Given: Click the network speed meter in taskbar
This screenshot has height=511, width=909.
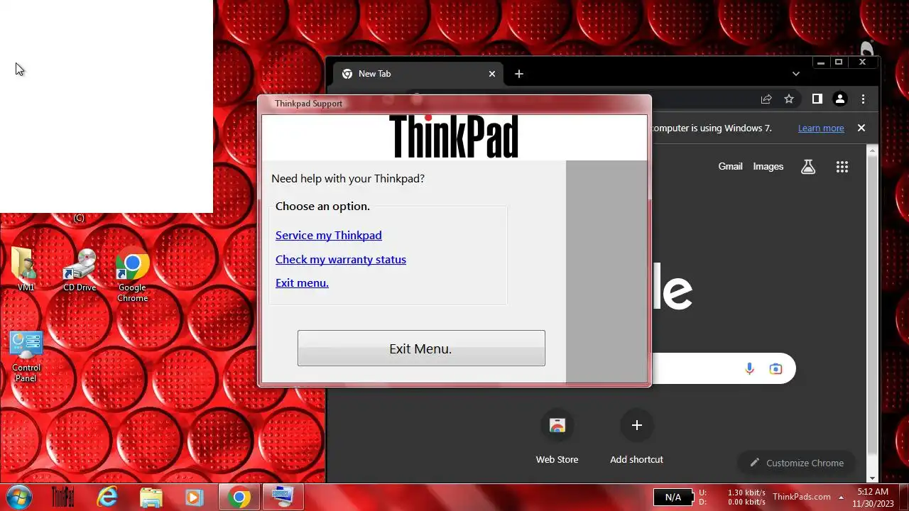Looking at the screenshot, I should coord(731,498).
